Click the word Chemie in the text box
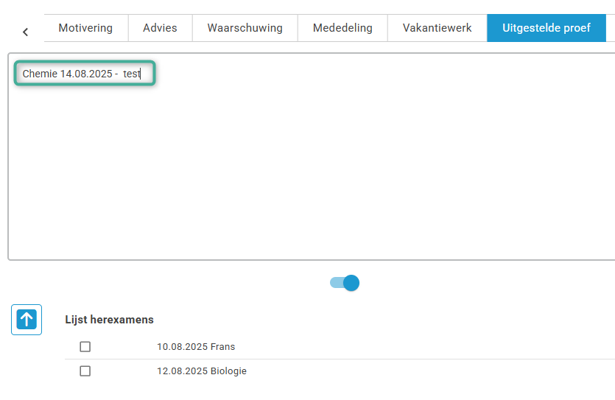 click(x=40, y=74)
